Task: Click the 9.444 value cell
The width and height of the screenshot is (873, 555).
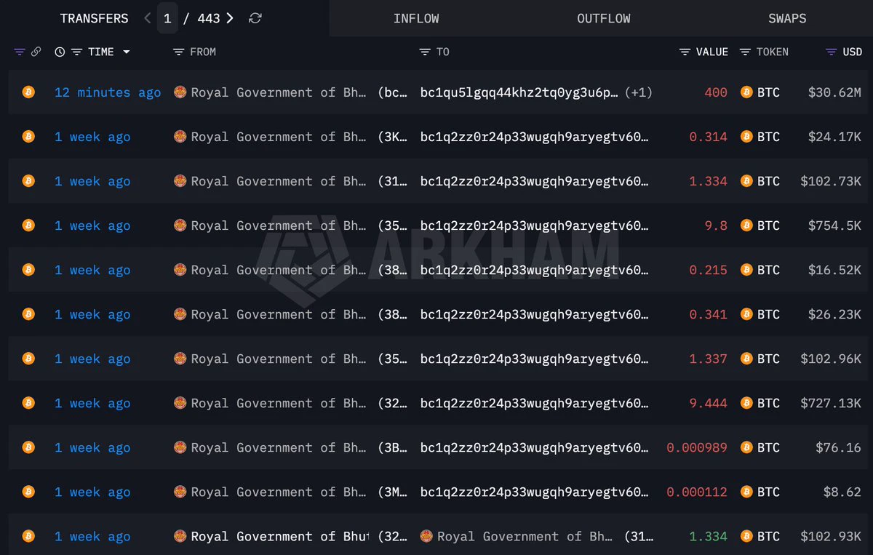Action: coord(709,403)
